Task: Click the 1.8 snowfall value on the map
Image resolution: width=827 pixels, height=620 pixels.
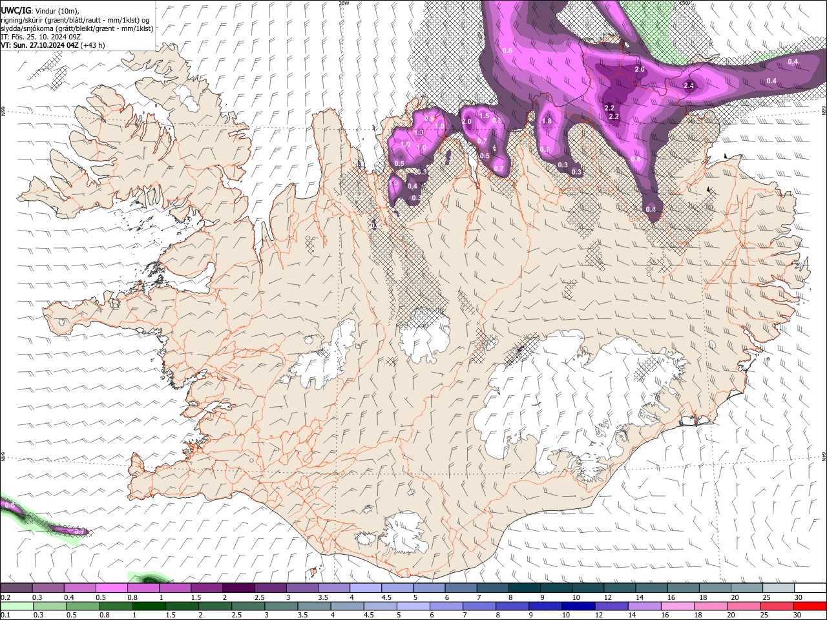Action: [547, 121]
